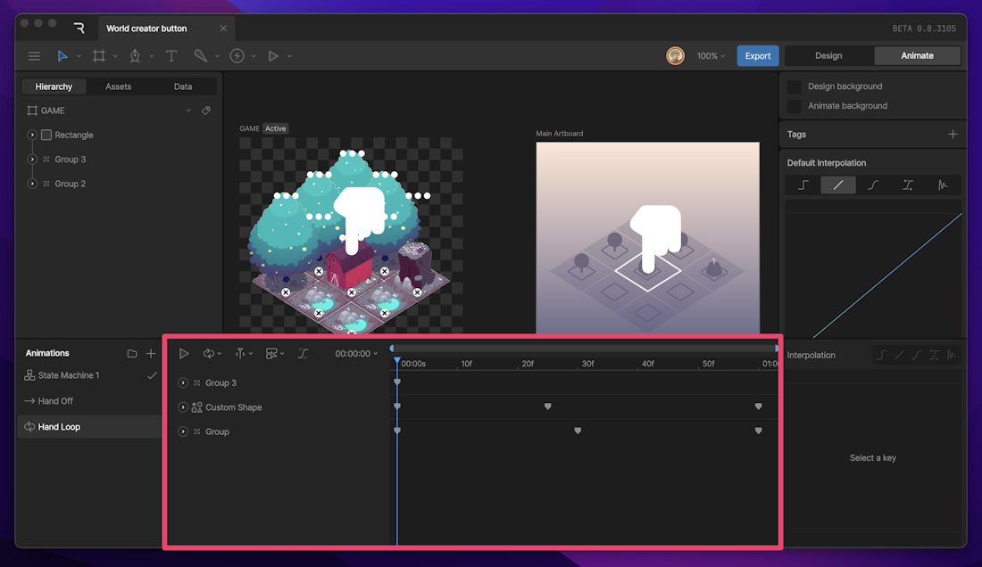Check the Design background checkbox
Image resolution: width=982 pixels, height=567 pixels.
[794, 86]
